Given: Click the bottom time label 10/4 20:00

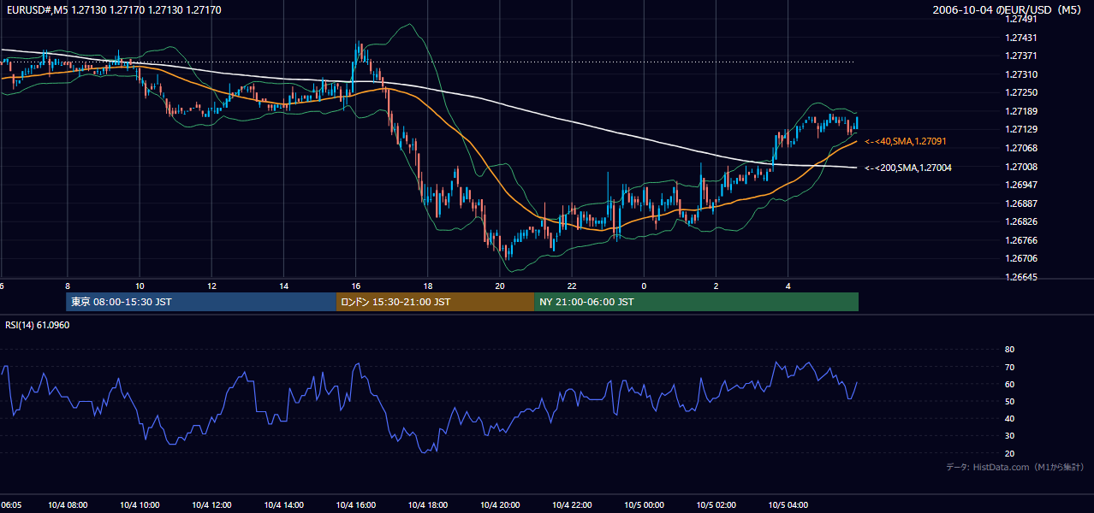Looking at the screenshot, I should point(499,505).
